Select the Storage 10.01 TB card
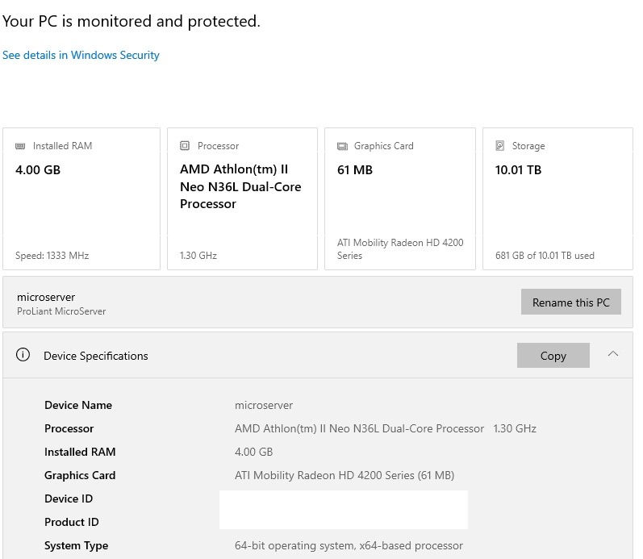643x559 pixels. (557, 198)
